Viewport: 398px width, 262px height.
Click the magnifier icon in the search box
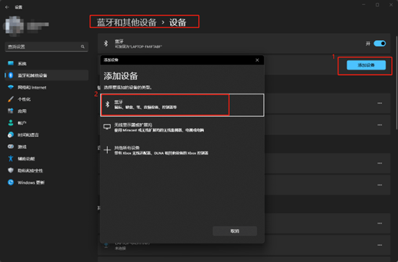coord(83,47)
